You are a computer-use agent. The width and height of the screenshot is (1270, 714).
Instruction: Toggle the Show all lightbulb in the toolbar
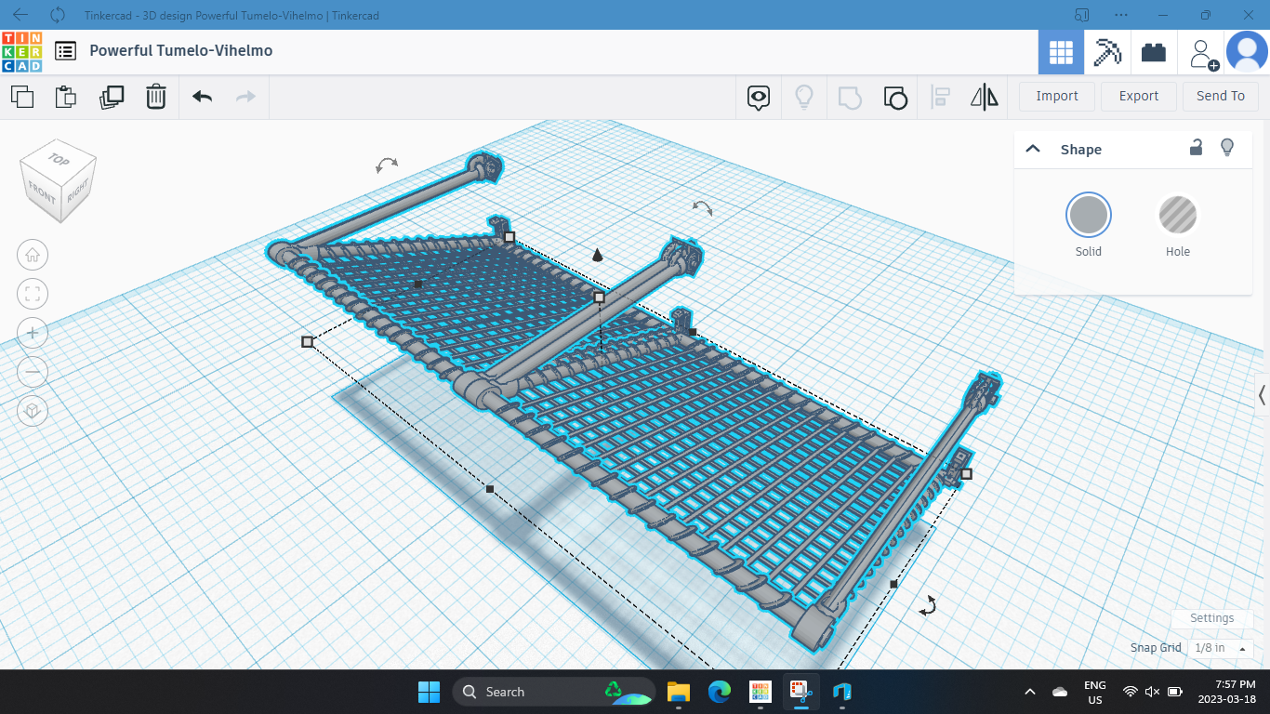pyautogui.click(x=804, y=97)
